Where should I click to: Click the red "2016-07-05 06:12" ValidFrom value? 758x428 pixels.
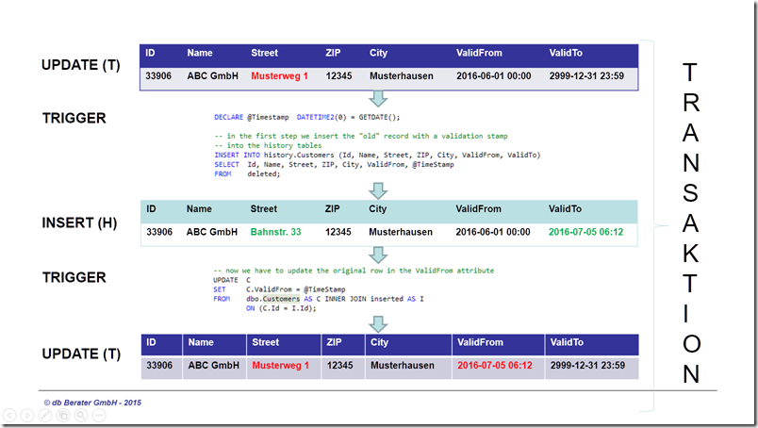(495, 366)
